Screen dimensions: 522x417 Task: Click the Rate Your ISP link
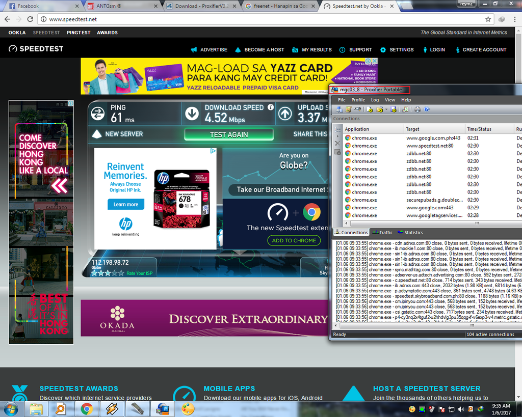point(140,273)
